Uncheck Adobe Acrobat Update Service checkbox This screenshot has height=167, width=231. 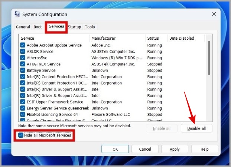coord(23,45)
